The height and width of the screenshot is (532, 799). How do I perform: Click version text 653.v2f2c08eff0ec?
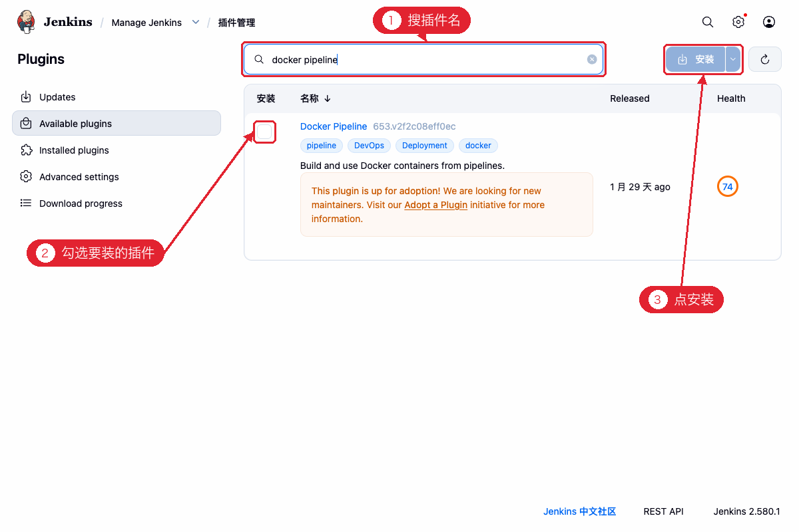pyautogui.click(x=414, y=126)
